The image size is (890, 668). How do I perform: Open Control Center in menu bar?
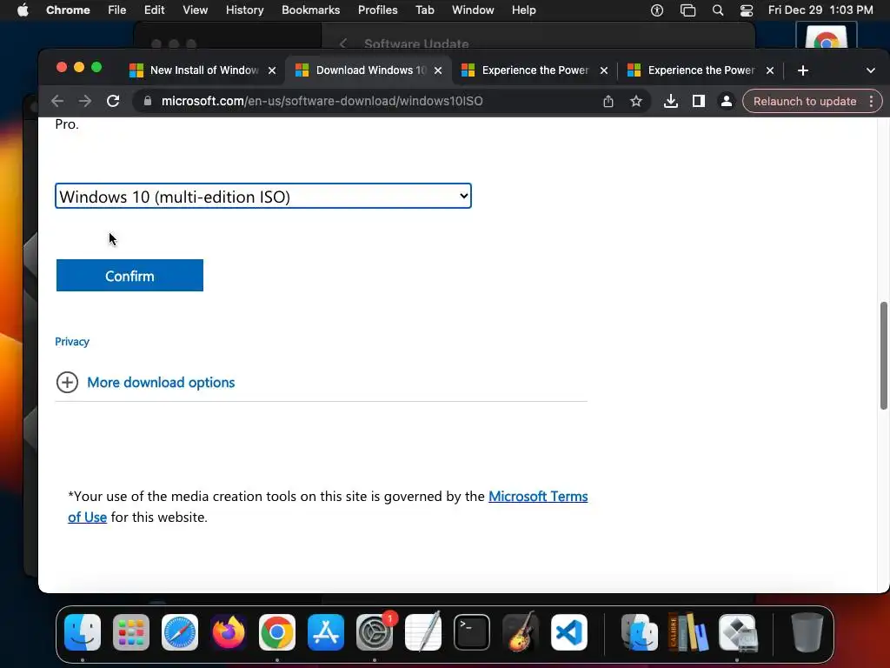(747, 10)
